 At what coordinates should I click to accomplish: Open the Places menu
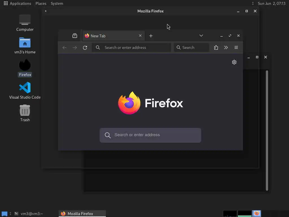[41, 3]
